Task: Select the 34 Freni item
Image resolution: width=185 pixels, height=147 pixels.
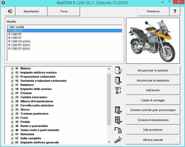Action: pyautogui.click(x=21, y=118)
